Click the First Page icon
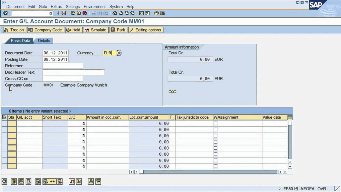 (x=115, y=13)
